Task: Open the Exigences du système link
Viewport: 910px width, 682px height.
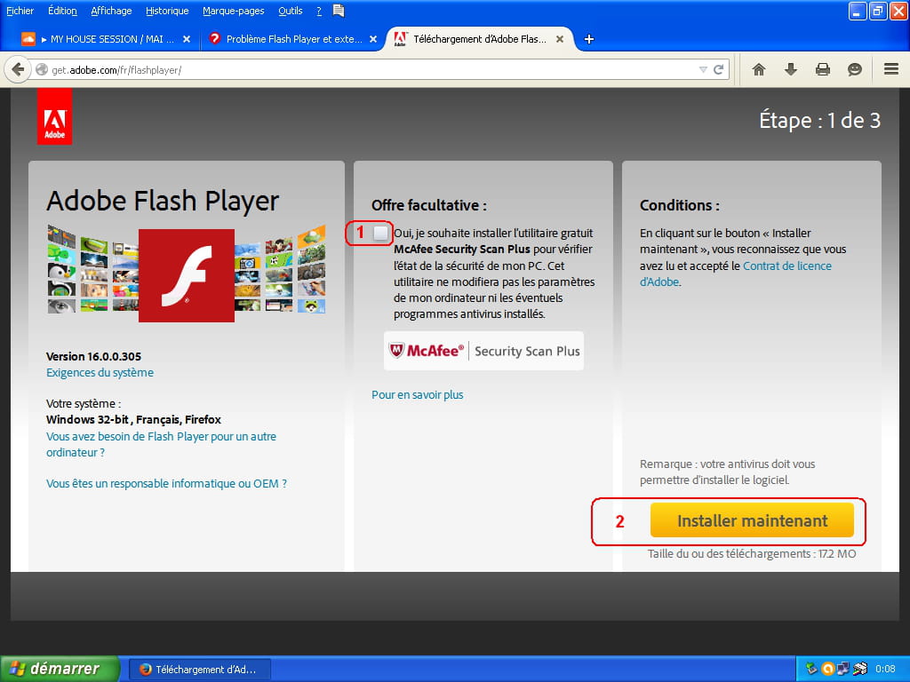Action: pyautogui.click(x=100, y=373)
